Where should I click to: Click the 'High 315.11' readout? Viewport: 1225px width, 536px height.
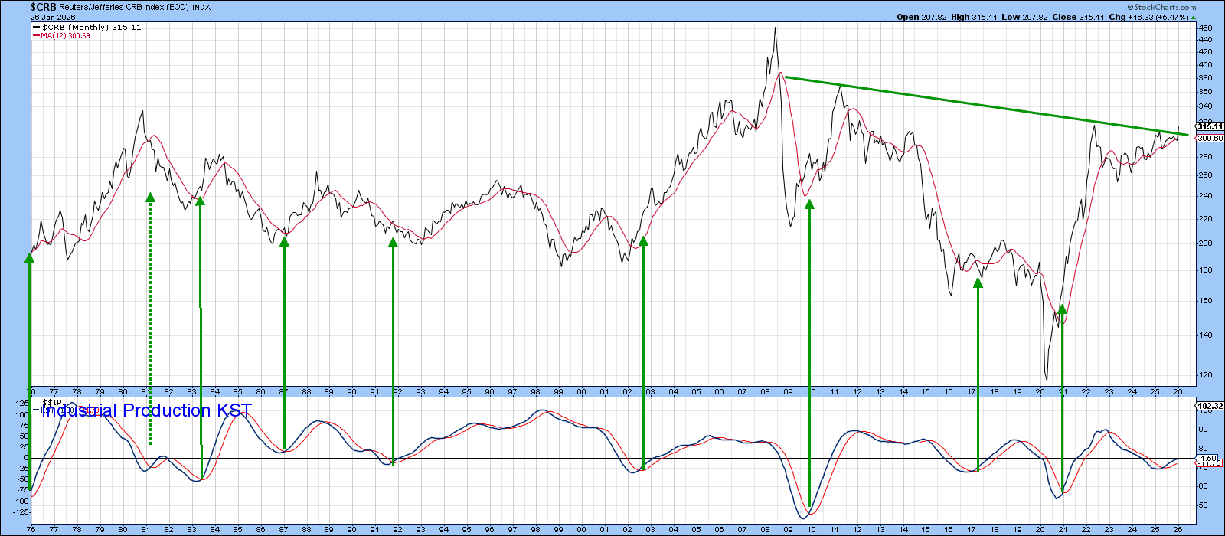(x=975, y=17)
